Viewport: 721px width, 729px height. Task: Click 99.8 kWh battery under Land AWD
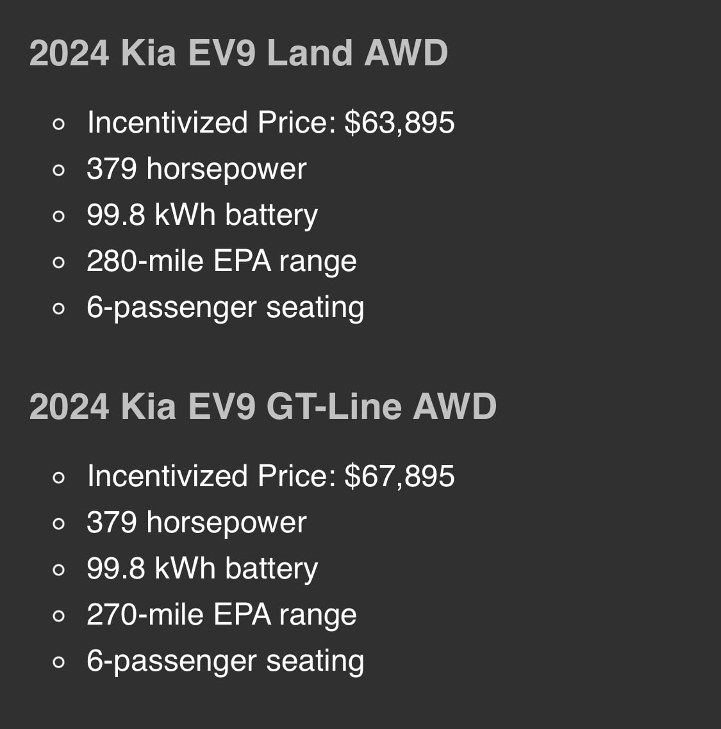pos(203,215)
